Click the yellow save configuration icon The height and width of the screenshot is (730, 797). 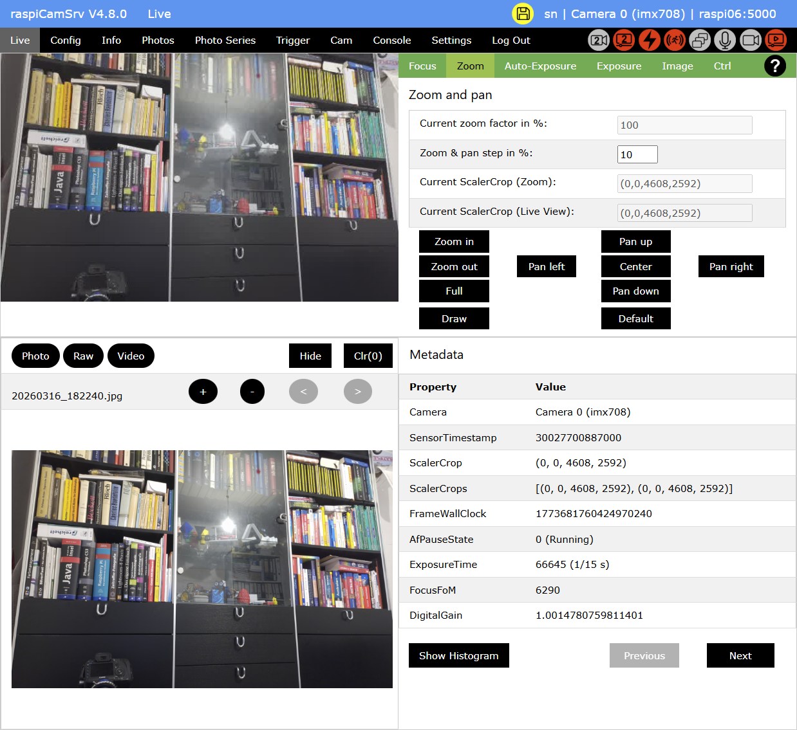pyautogui.click(x=522, y=14)
